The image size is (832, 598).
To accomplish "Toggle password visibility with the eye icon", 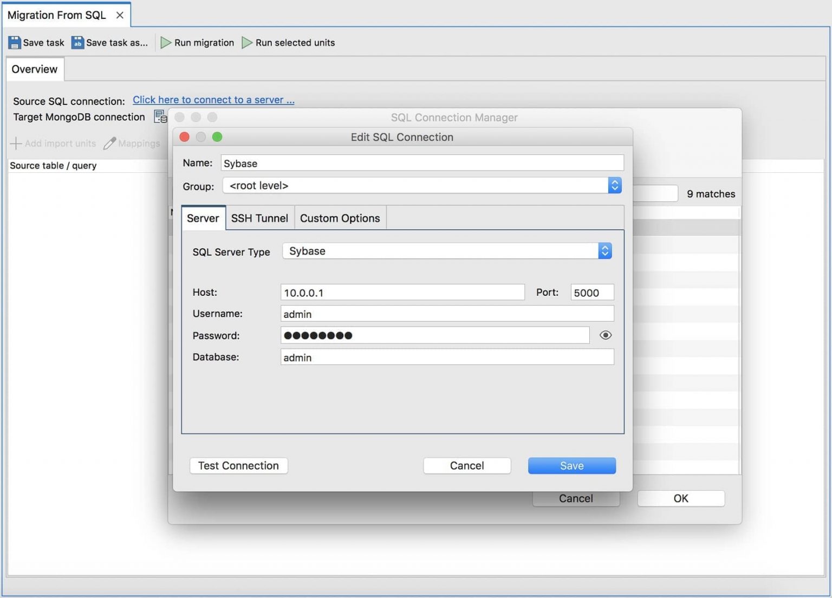I will pos(605,335).
